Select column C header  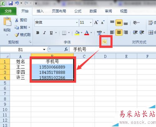(84, 56)
